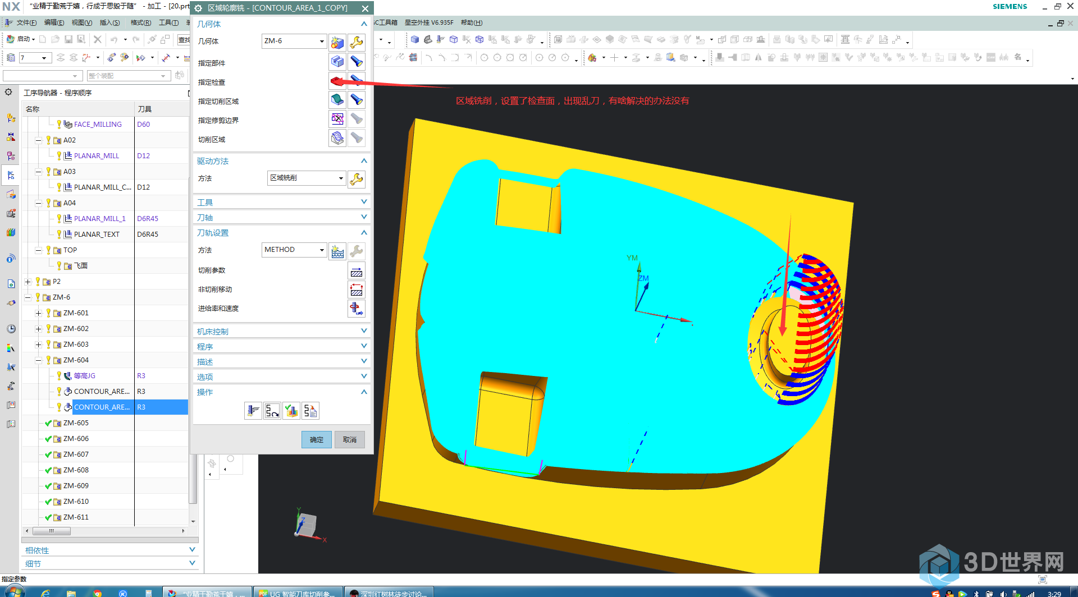
Task: Click the list tool path icon
Action: pyautogui.click(x=310, y=411)
